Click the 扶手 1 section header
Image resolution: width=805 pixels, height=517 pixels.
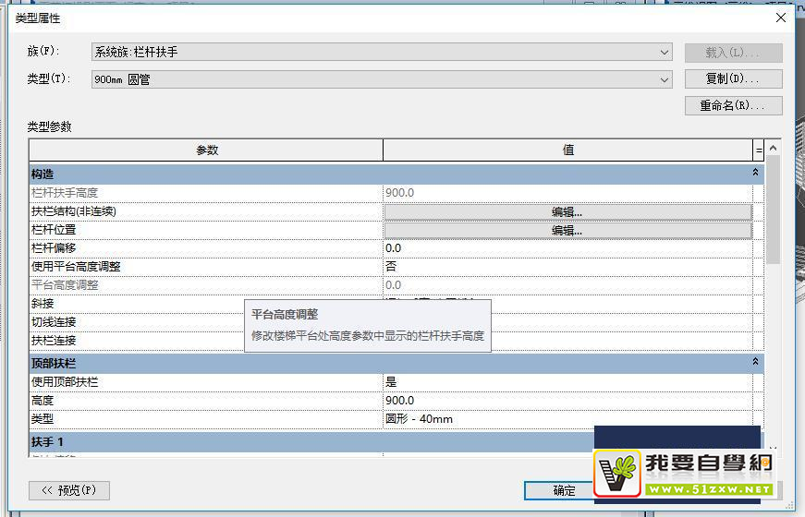[311, 441]
